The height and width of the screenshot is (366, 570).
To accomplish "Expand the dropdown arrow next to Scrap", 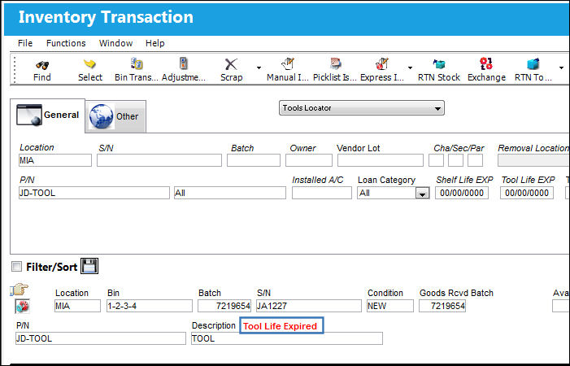I will point(259,68).
